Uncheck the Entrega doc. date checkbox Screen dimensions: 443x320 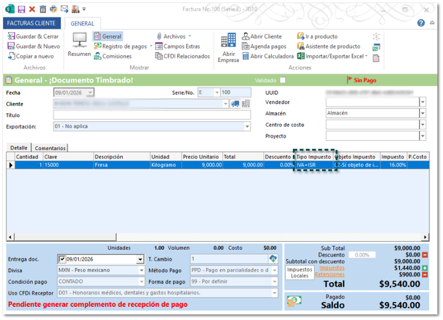coord(62,259)
